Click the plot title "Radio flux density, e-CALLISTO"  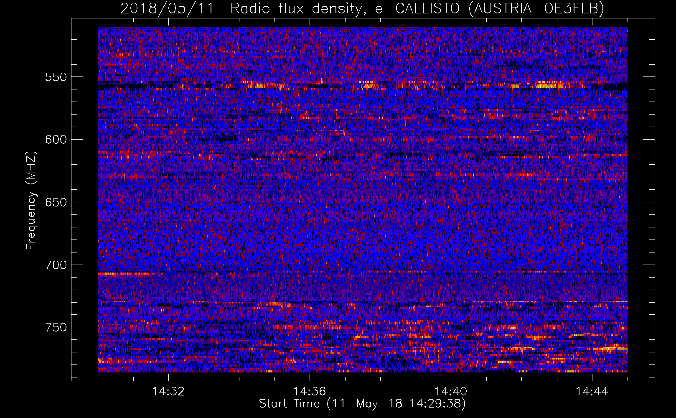tap(345, 8)
